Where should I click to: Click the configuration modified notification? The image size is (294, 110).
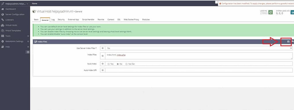[256, 3]
